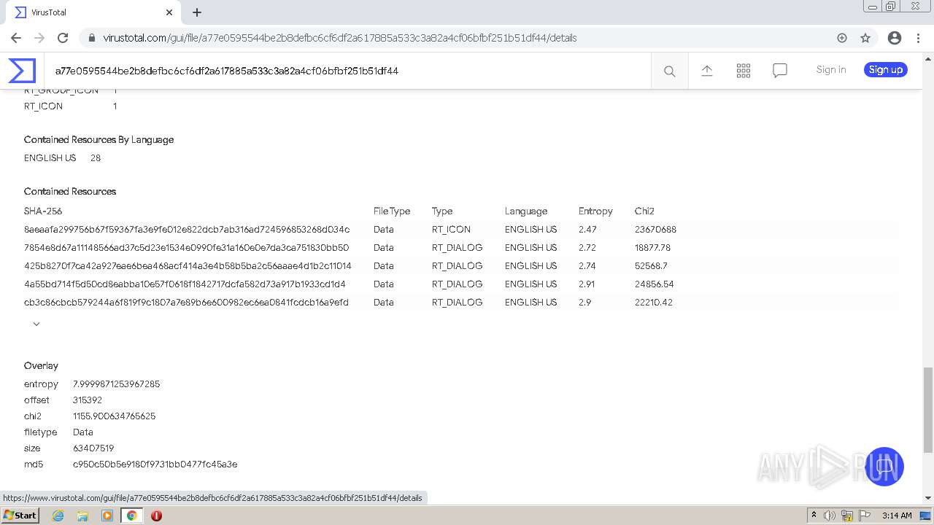The height and width of the screenshot is (525, 934).
Task: Expand more contained resources chevron
Action: tap(36, 324)
